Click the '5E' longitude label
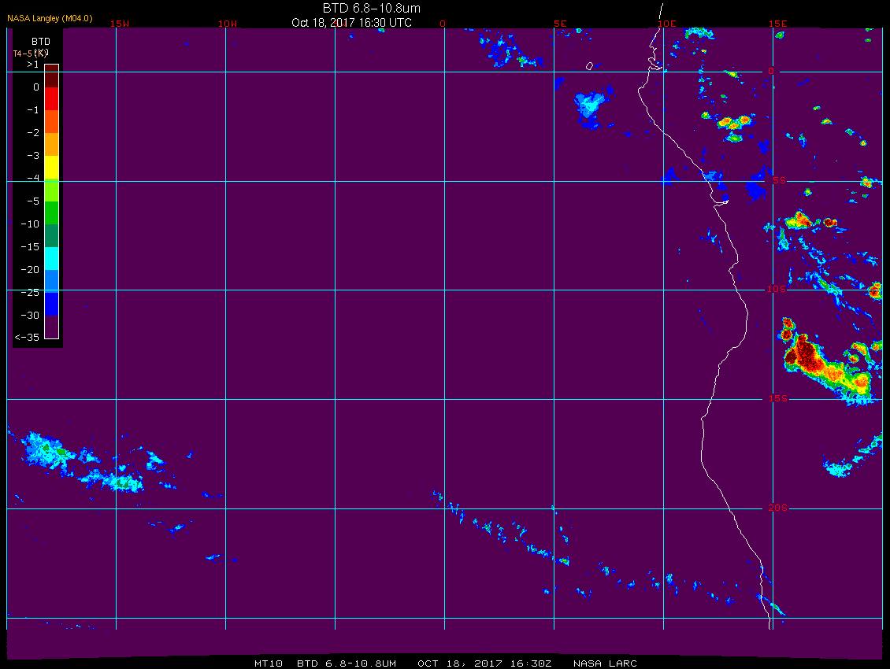 point(560,24)
